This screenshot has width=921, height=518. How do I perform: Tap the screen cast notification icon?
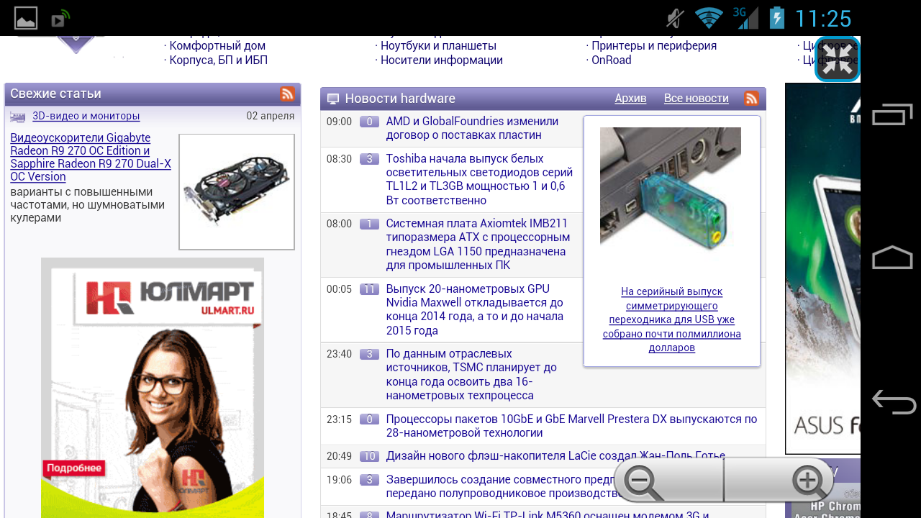pyautogui.click(x=61, y=18)
